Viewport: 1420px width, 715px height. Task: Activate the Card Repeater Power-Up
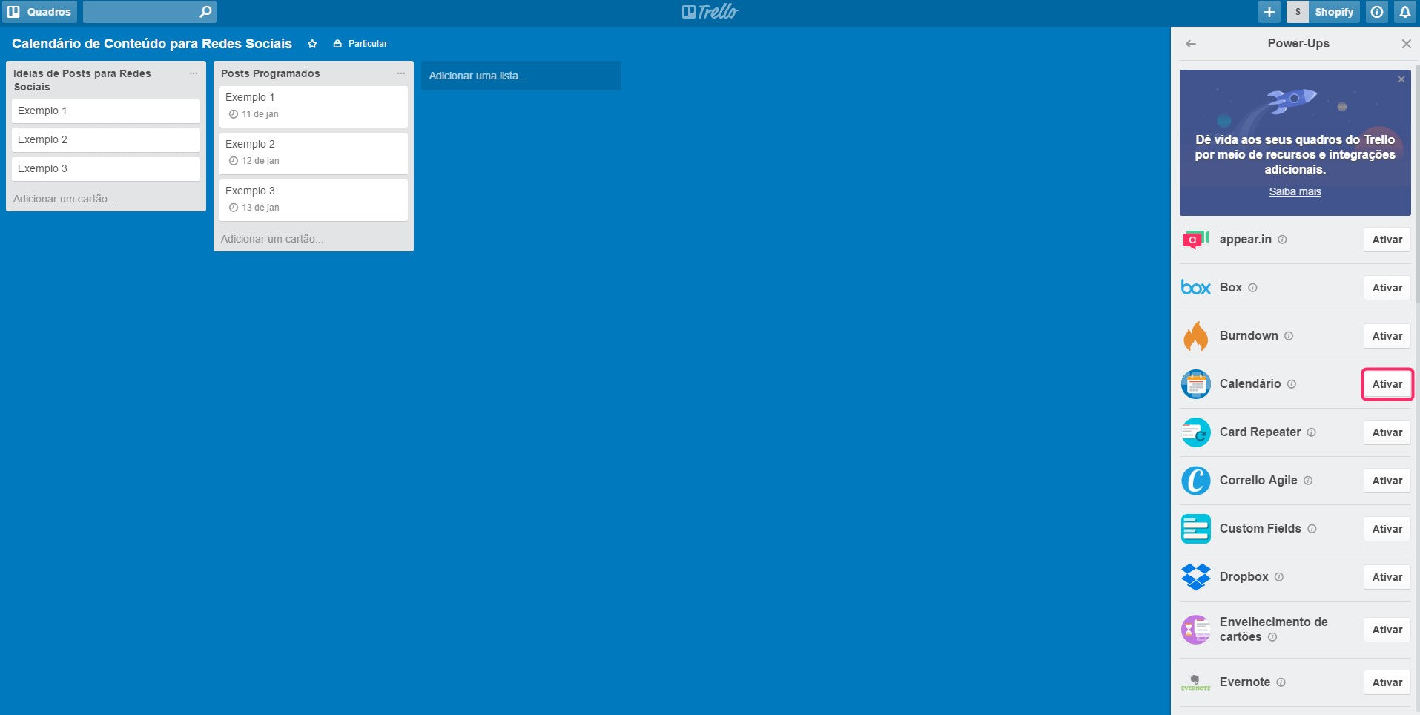(1387, 432)
